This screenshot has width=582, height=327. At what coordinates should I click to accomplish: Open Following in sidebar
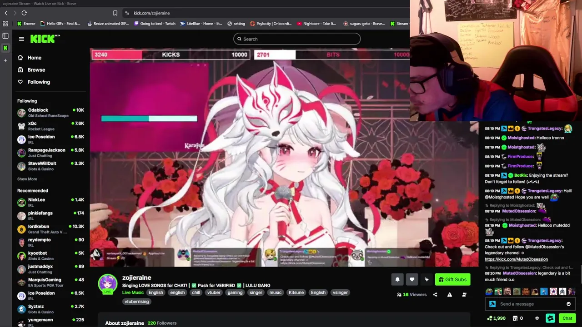(x=34, y=82)
